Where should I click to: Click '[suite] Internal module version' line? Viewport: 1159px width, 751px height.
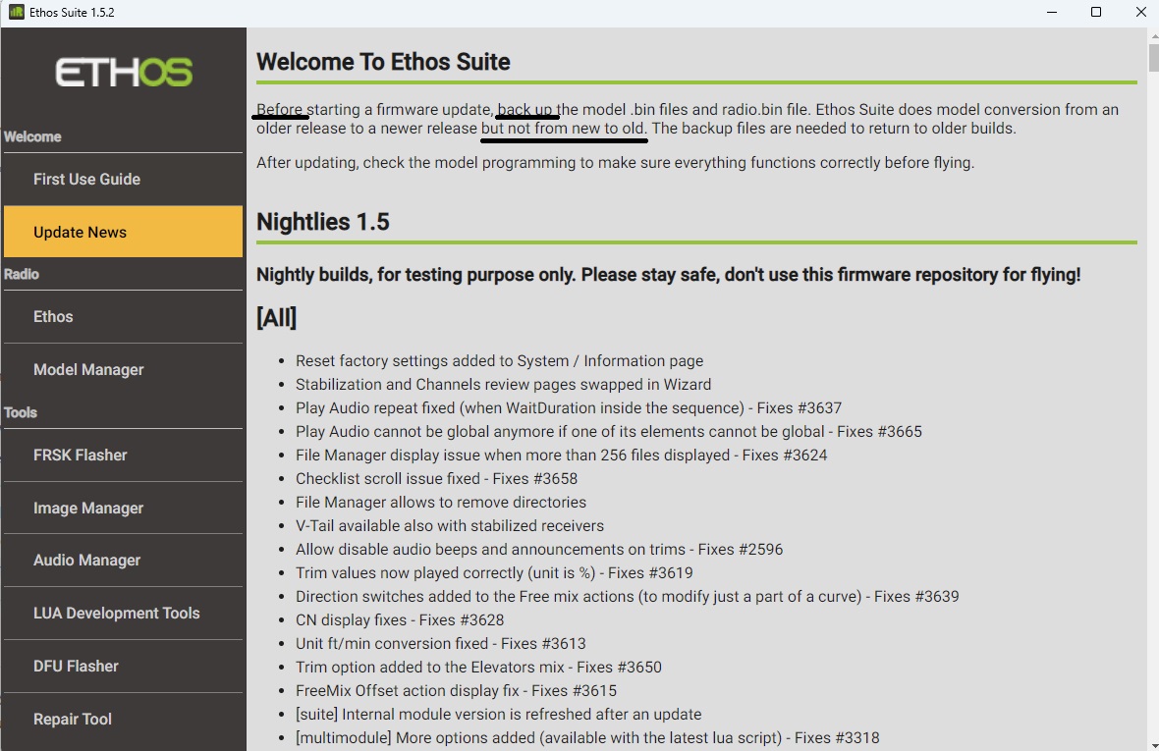point(498,715)
